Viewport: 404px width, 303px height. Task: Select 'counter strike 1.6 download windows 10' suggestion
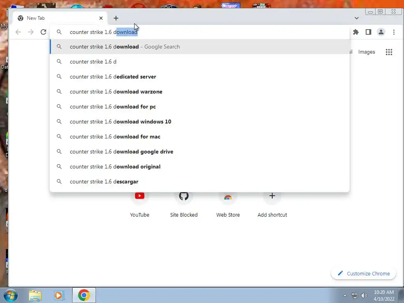tap(200, 122)
